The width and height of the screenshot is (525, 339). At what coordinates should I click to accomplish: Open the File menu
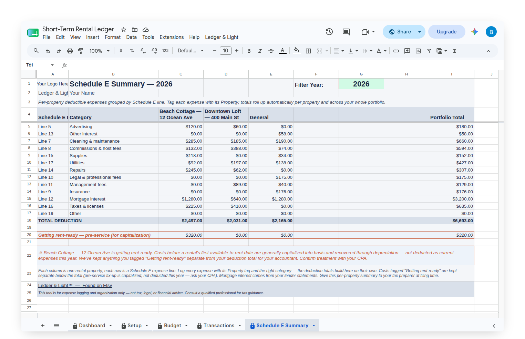tap(47, 37)
